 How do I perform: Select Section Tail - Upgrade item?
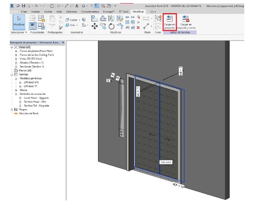pyautogui.click(x=37, y=106)
